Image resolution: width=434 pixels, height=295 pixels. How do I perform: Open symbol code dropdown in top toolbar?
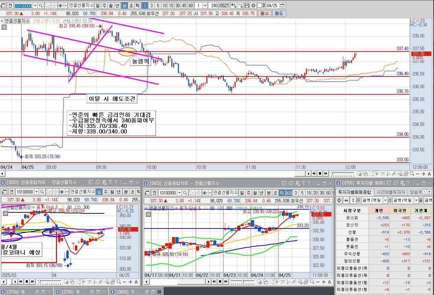tap(35, 5)
